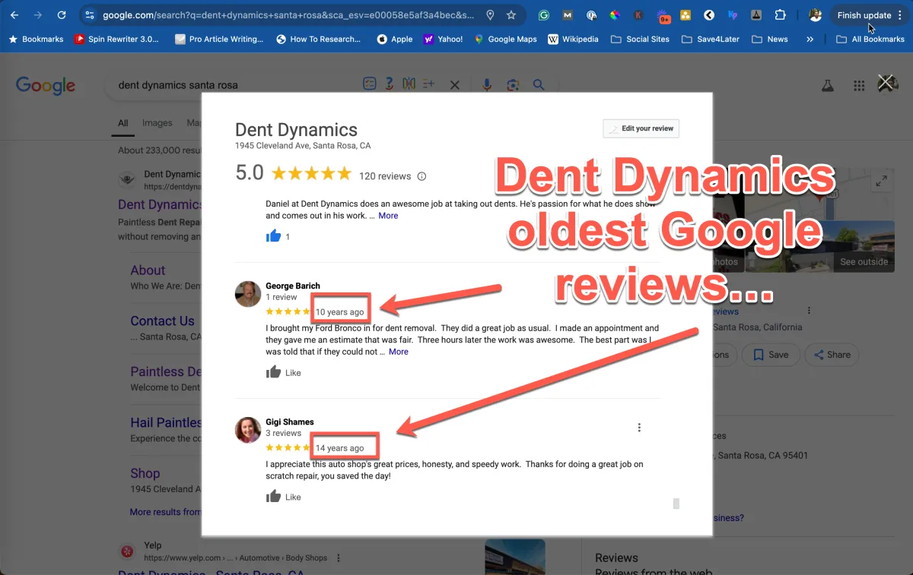Like Gigi Shames' review
This screenshot has height=575, width=913.
pos(283,497)
